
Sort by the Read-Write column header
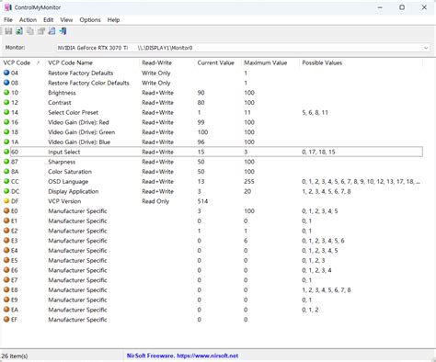pyautogui.click(x=166, y=62)
